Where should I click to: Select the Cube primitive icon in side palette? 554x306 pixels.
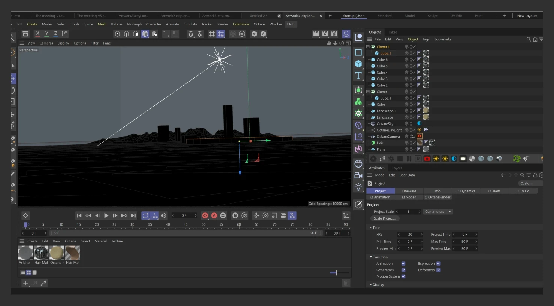(358, 64)
